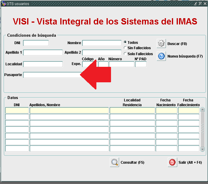Click the Apellido 1 input box
This screenshot has width=208, height=184.
pyautogui.click(x=43, y=53)
